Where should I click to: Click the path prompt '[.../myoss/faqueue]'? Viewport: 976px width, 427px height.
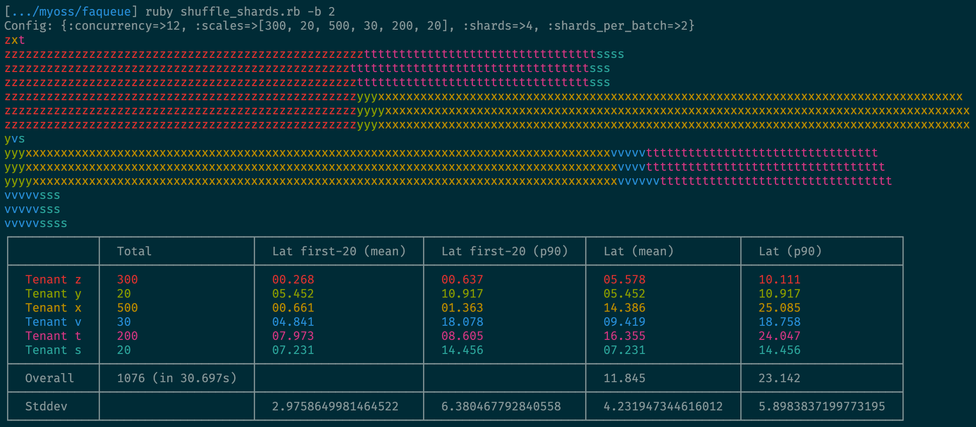tap(71, 12)
